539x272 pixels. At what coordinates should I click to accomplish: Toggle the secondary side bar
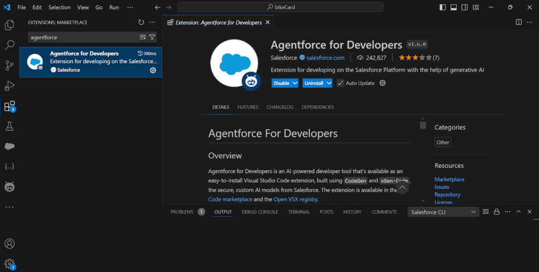pos(464,7)
